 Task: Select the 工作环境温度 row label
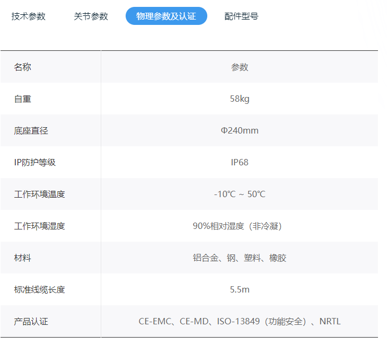tap(39, 194)
